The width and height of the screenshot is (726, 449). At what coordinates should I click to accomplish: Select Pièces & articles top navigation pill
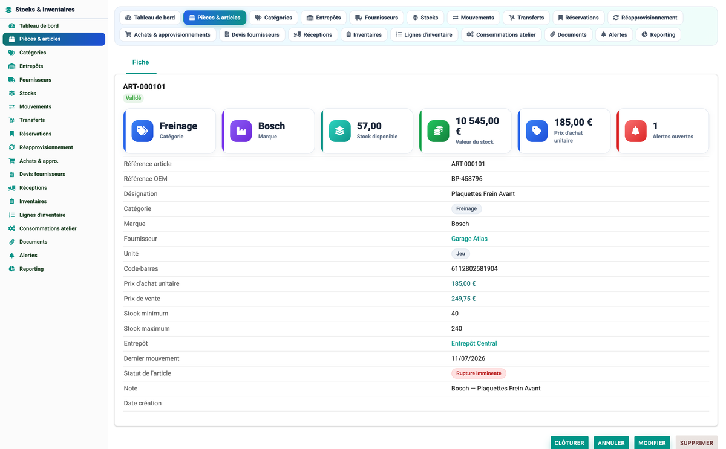click(215, 18)
